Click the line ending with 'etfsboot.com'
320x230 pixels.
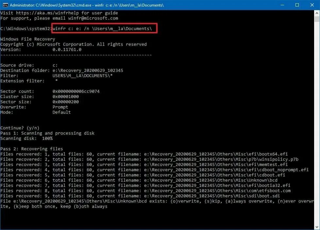pyautogui.click(x=145, y=191)
